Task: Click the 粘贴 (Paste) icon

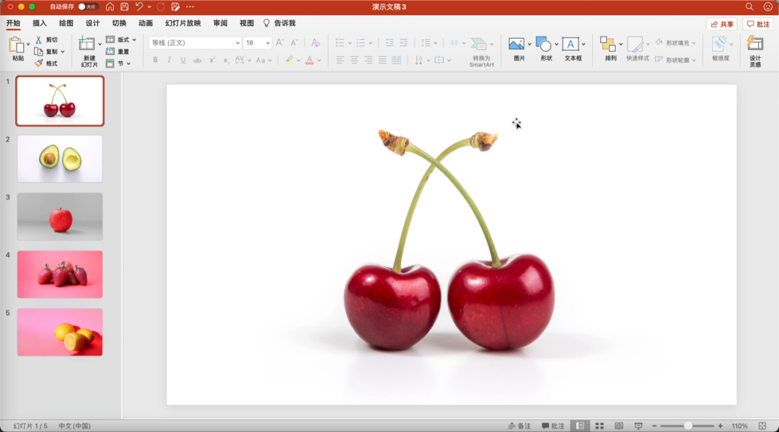Action: [x=16, y=45]
